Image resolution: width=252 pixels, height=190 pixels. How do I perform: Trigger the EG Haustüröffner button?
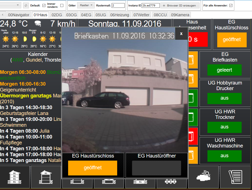(156, 168)
